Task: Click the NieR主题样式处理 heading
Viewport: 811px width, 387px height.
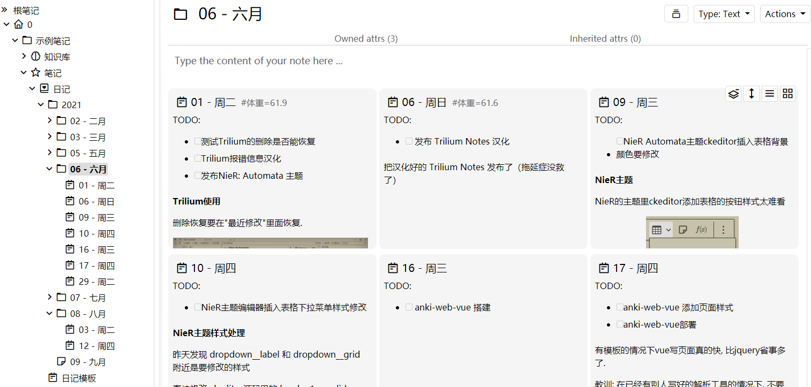Action: click(x=209, y=333)
